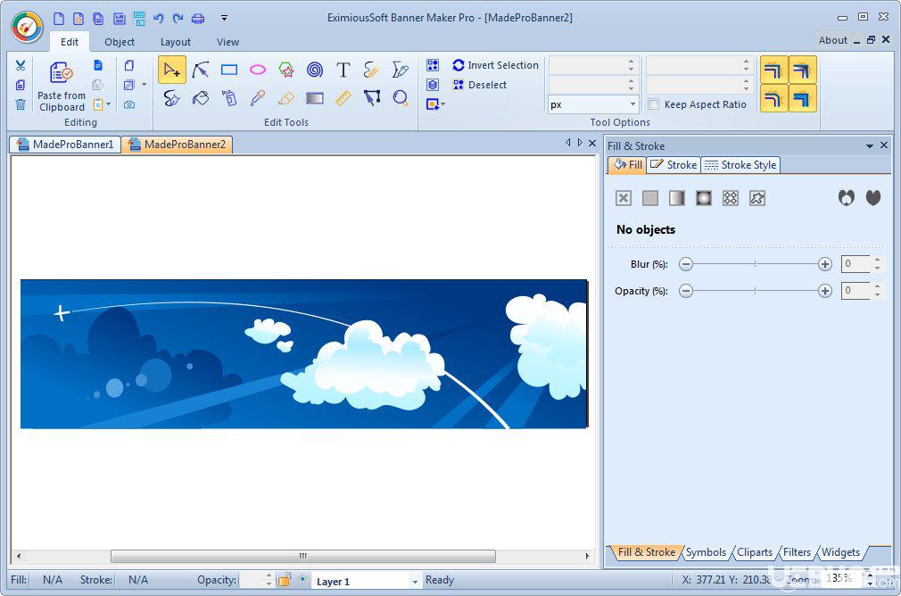Expand the Quick Access toolbar customize arrow
Screen dimensions: 901x596
pyautogui.click(x=224, y=19)
